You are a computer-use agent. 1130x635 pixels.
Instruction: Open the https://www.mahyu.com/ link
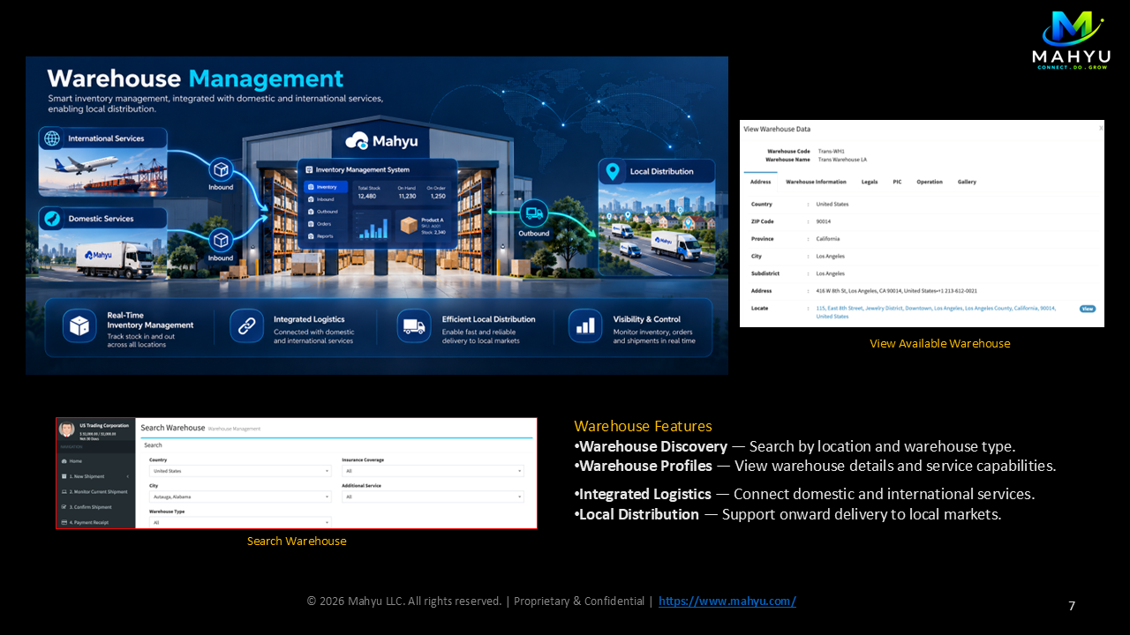click(727, 601)
